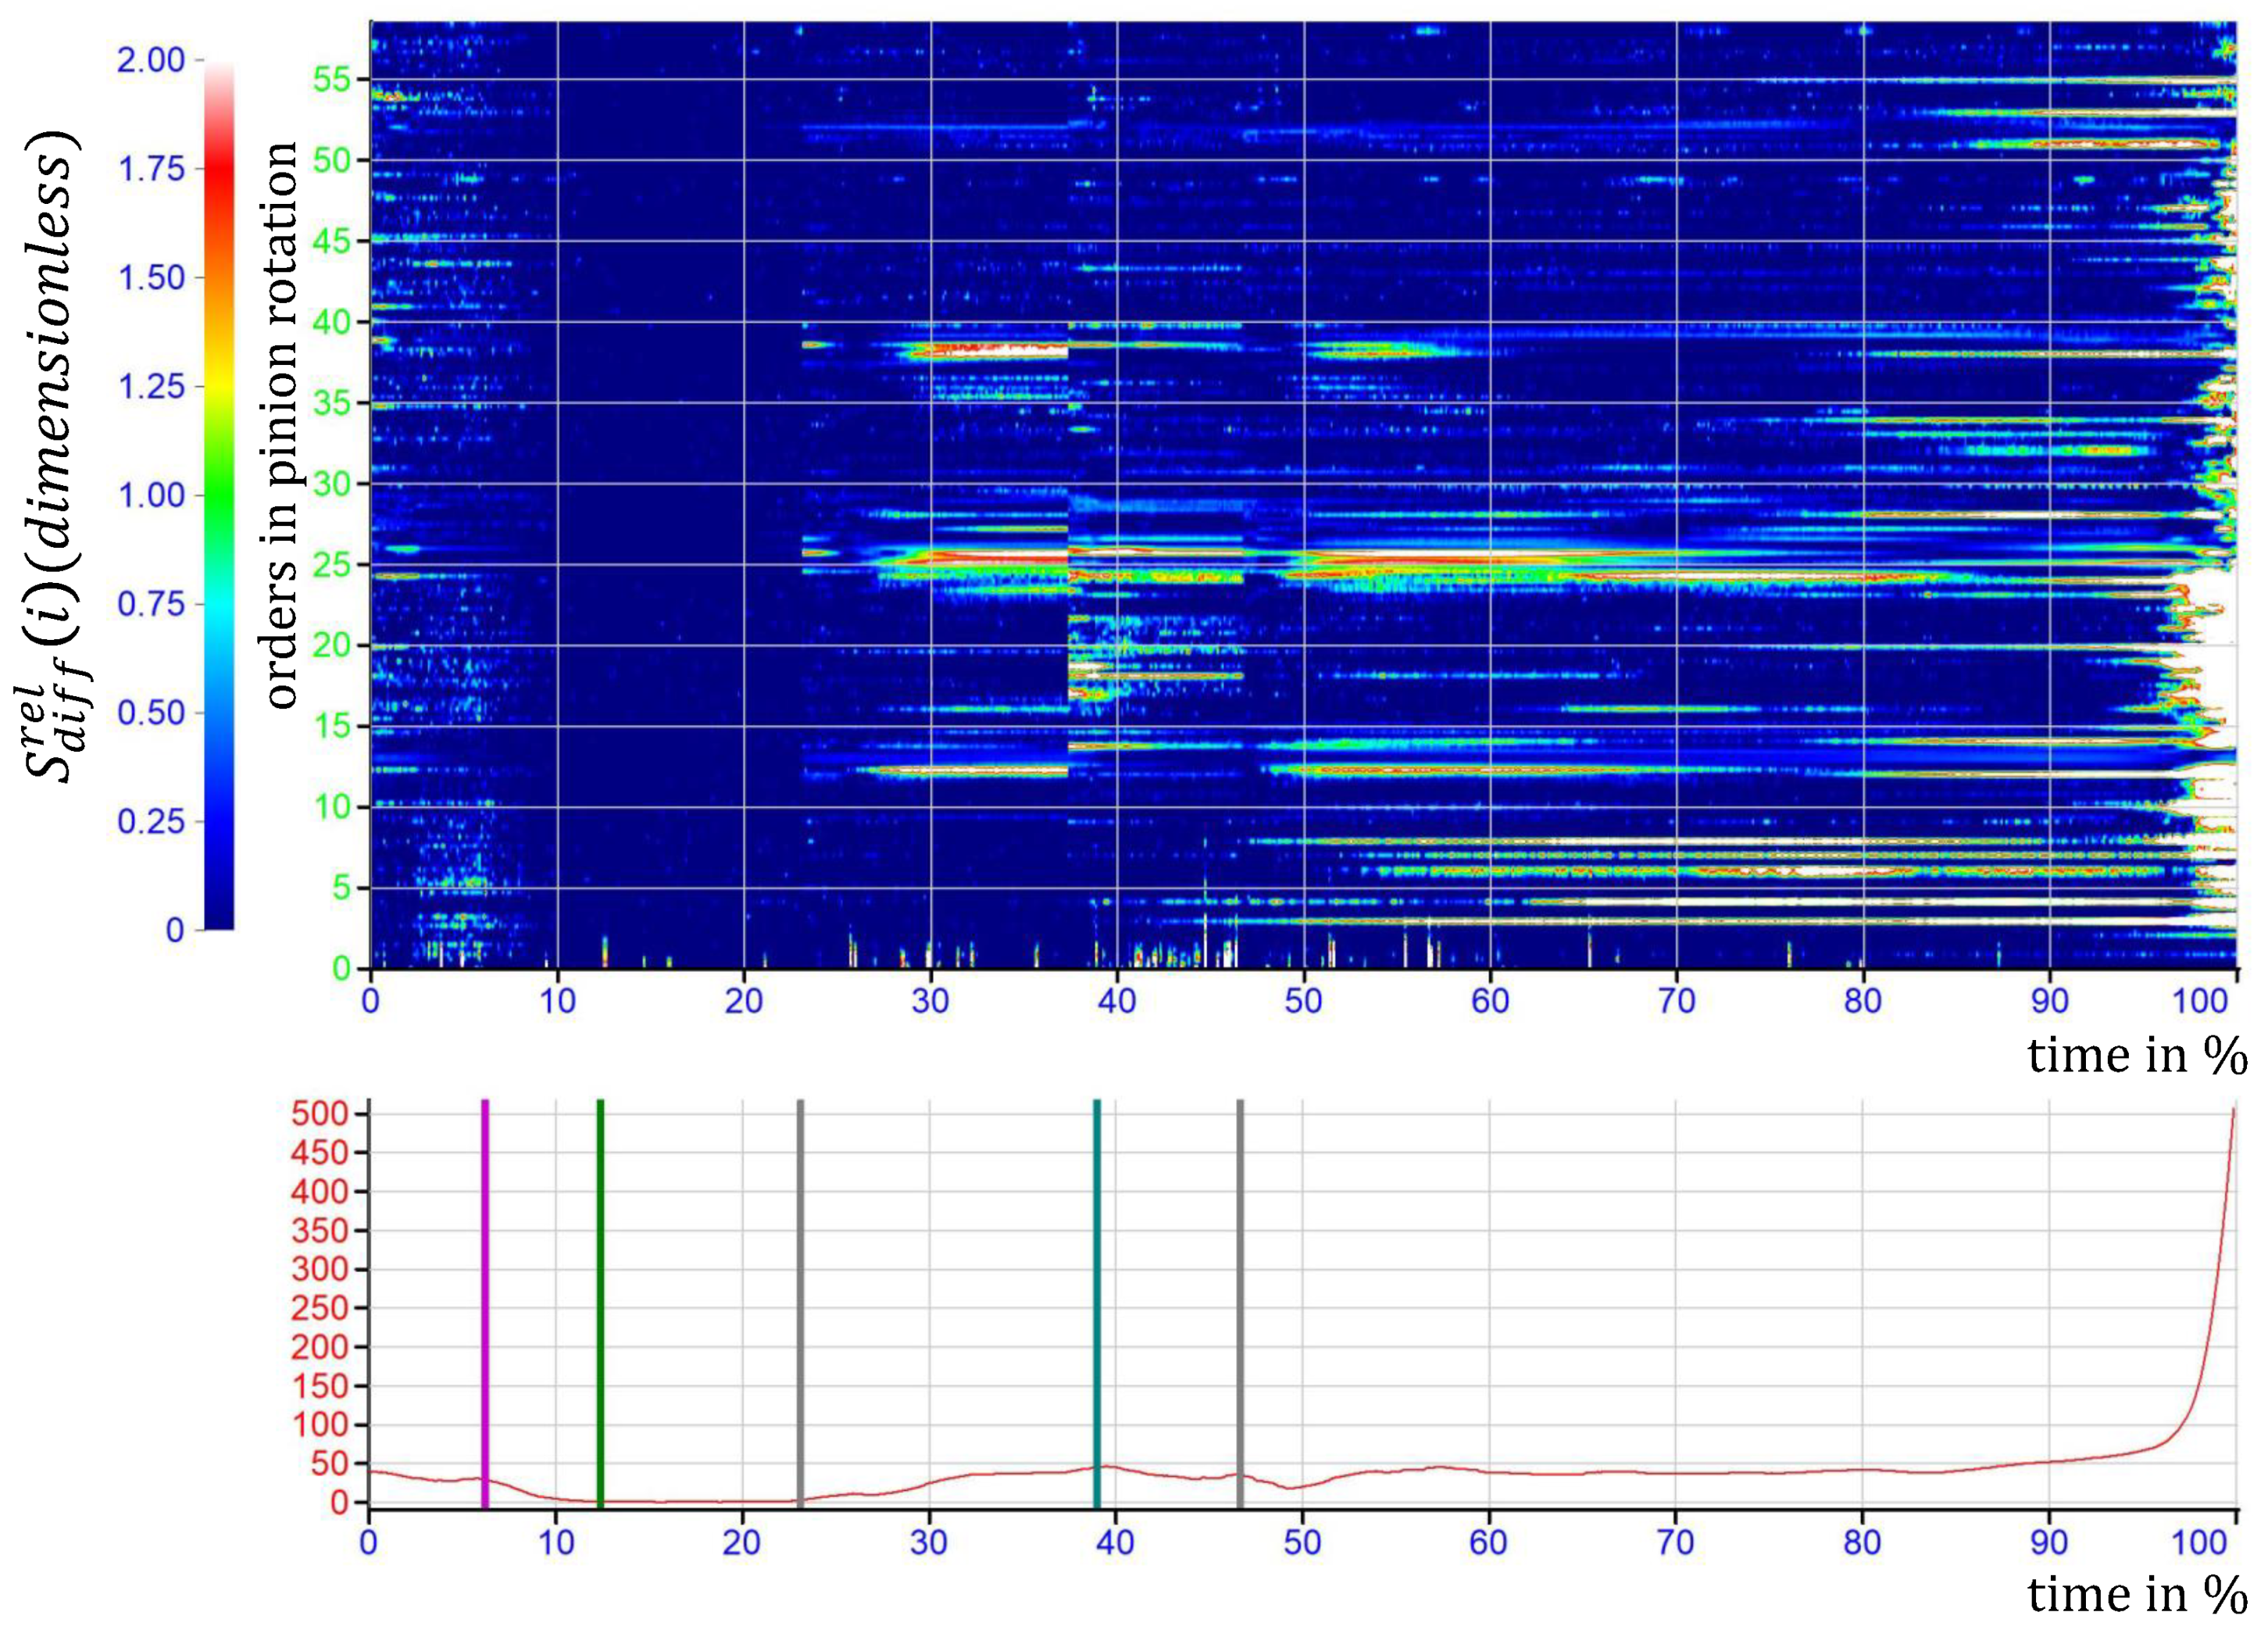This screenshot has width=2268, height=1637.
Task: Click the red '250' tick label
Action: (320, 1309)
